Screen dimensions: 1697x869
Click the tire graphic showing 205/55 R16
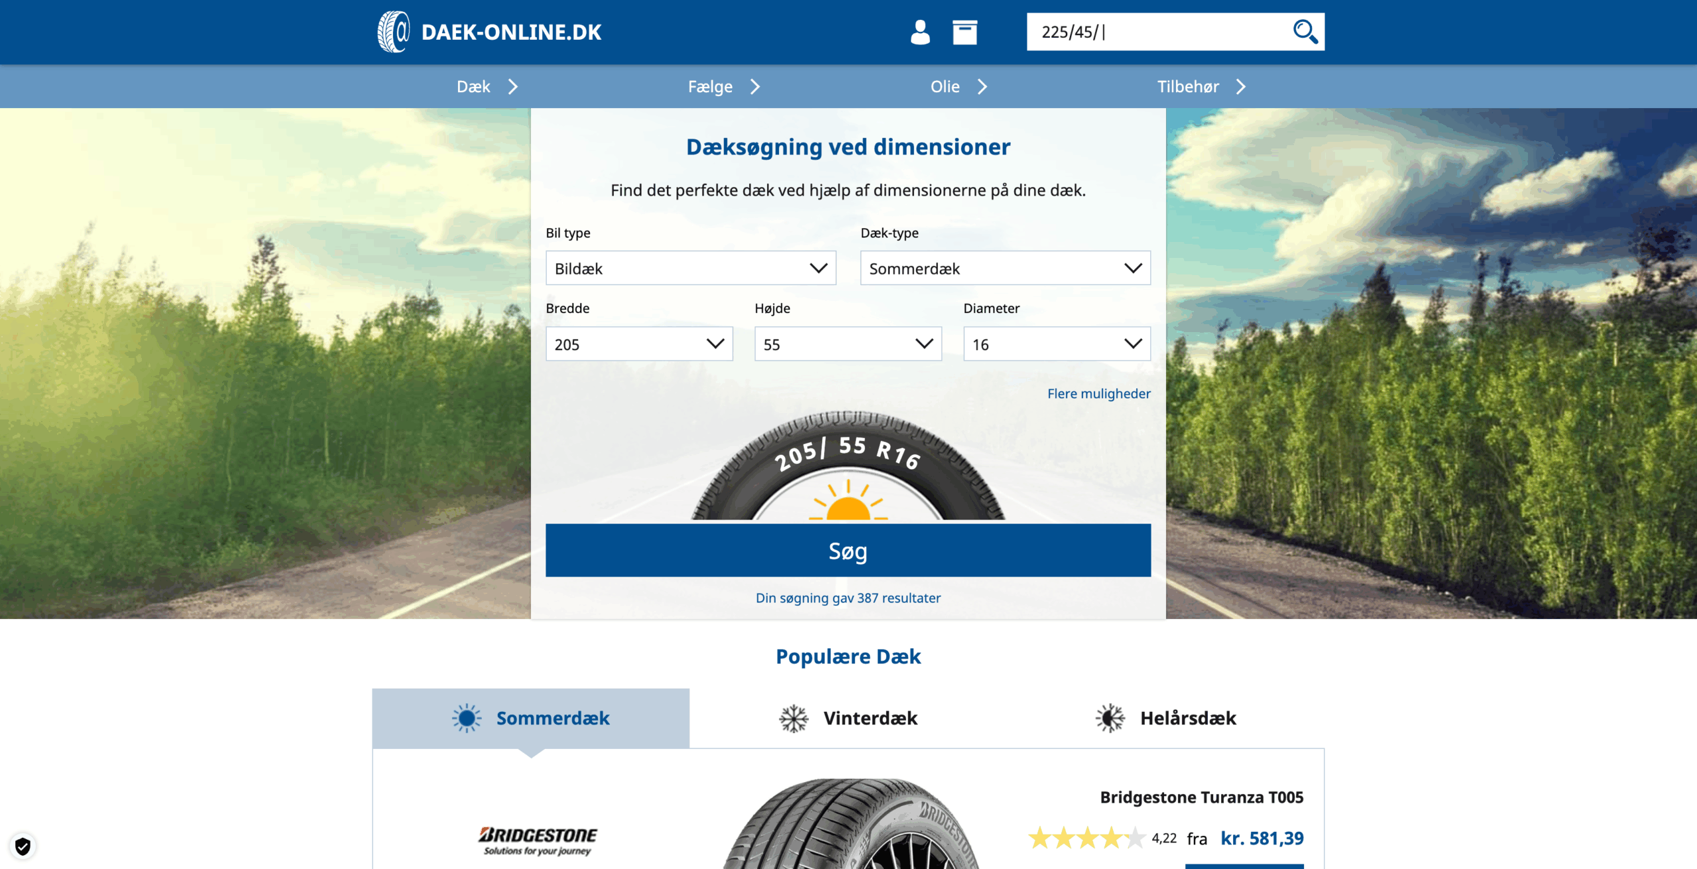tap(848, 465)
